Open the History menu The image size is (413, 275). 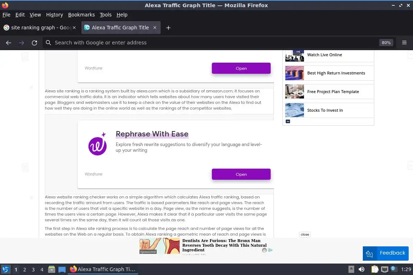(54, 15)
